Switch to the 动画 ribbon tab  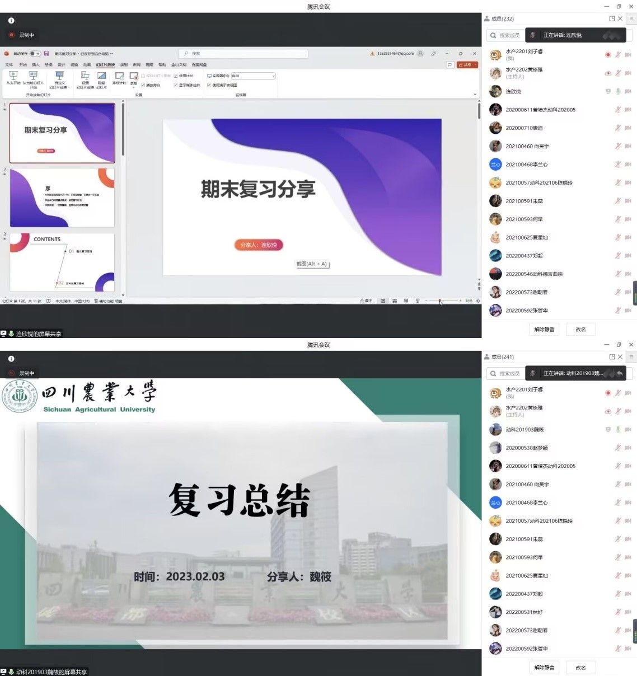click(87, 65)
